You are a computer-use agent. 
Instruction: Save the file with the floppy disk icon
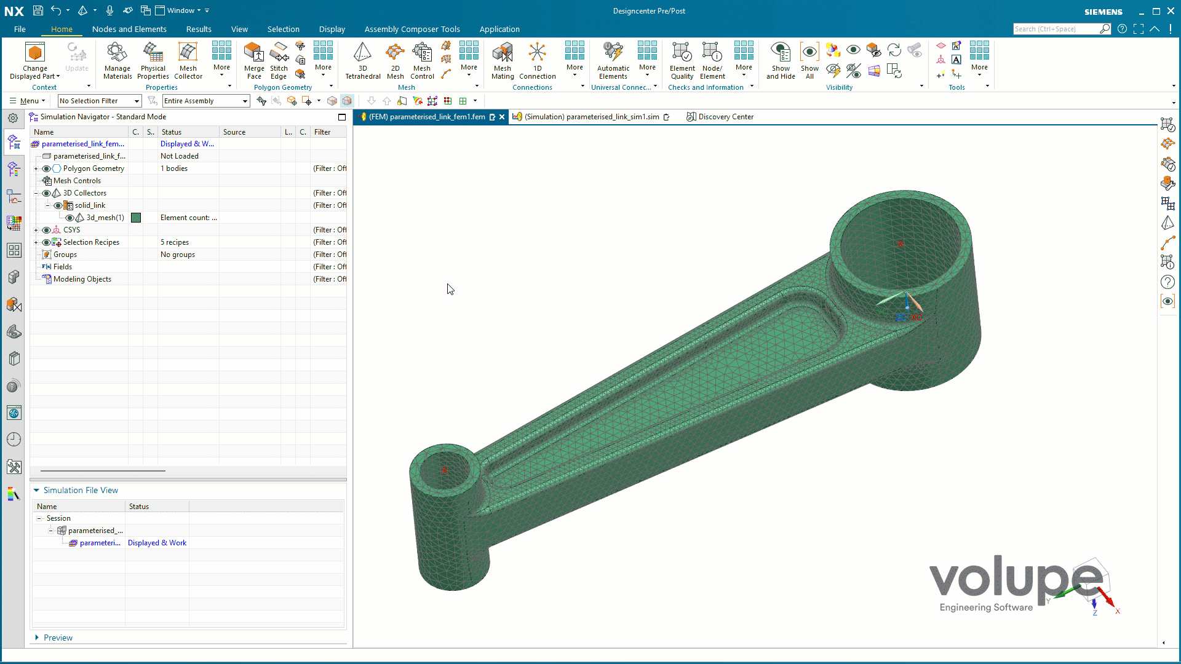click(38, 10)
